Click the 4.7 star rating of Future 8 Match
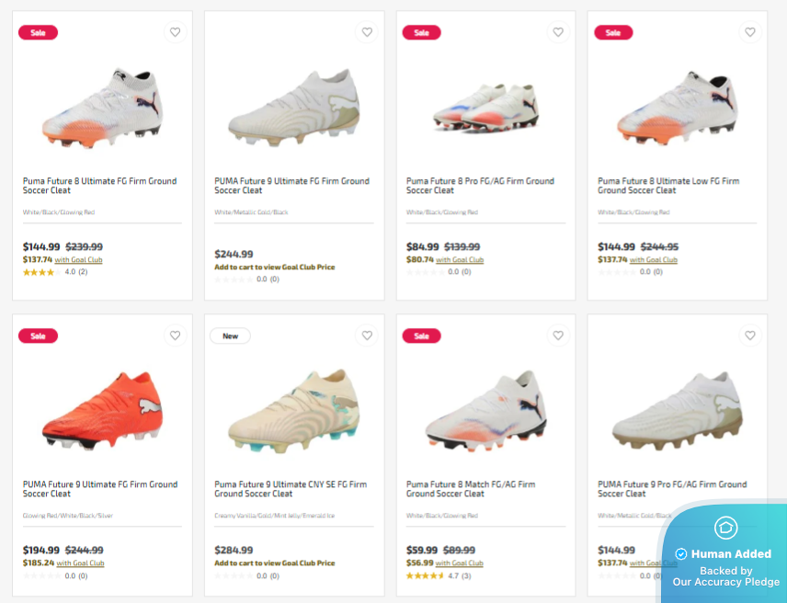 tap(426, 576)
